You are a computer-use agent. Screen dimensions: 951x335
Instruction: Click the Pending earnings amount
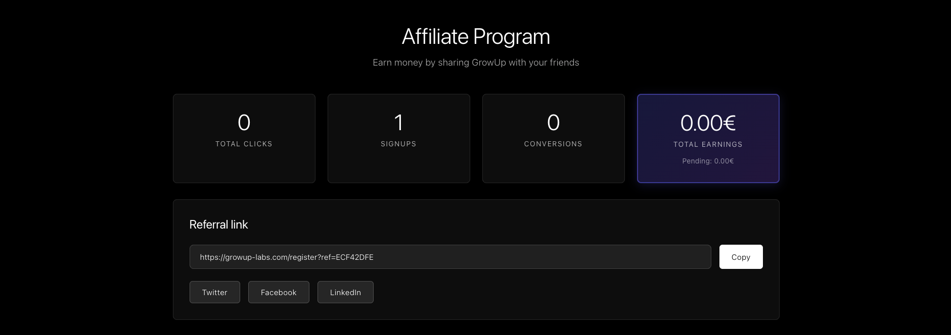708,161
